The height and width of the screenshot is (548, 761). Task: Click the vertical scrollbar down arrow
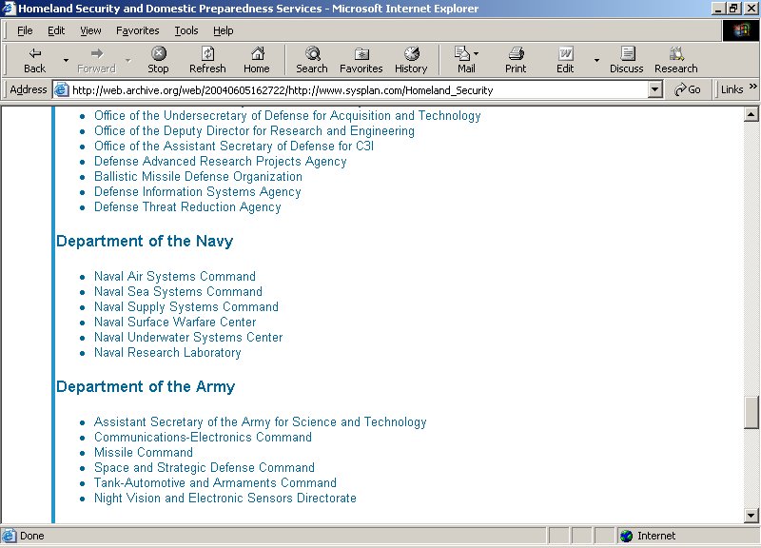point(751,516)
